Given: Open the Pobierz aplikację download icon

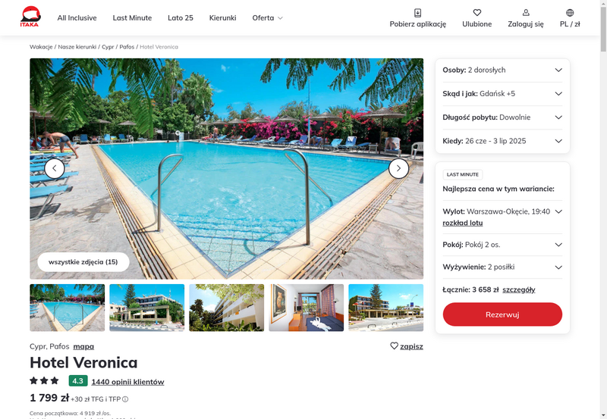Looking at the screenshot, I should [x=418, y=13].
